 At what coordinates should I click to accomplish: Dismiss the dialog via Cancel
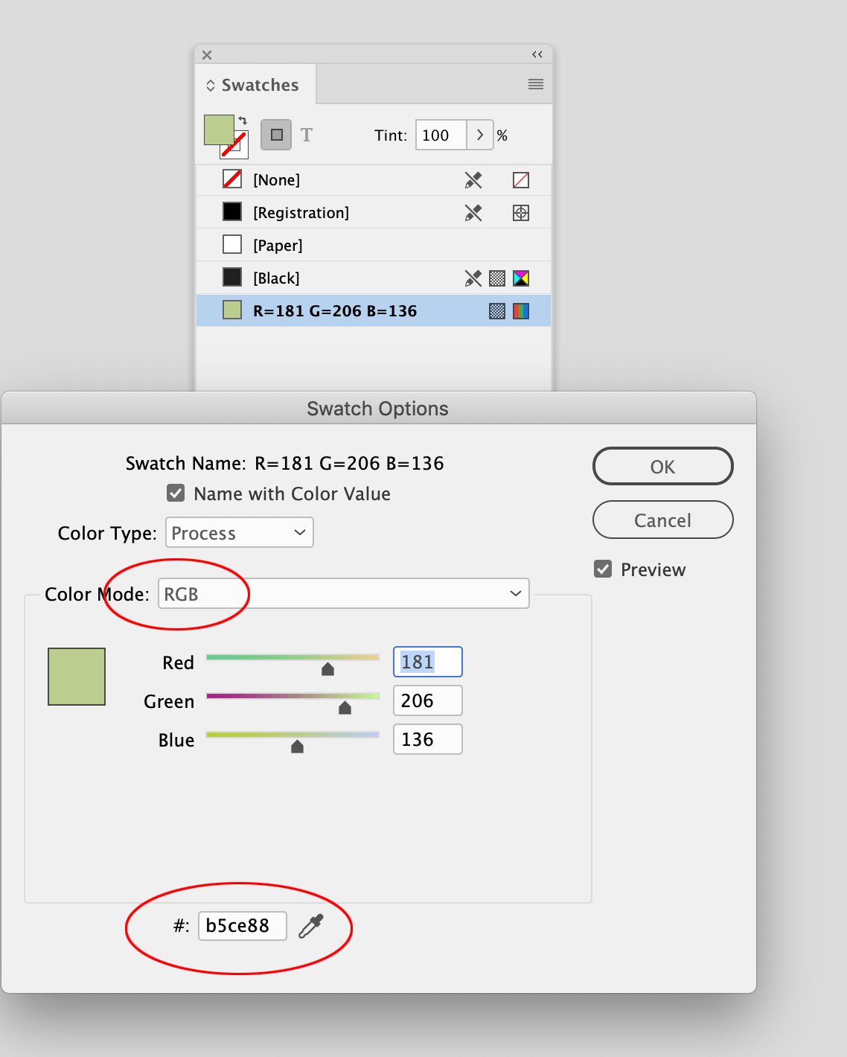[x=662, y=520]
